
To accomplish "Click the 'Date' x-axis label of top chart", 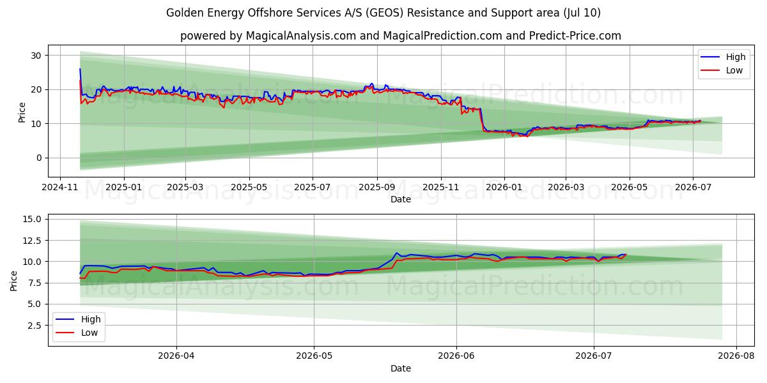I will coord(401,199).
